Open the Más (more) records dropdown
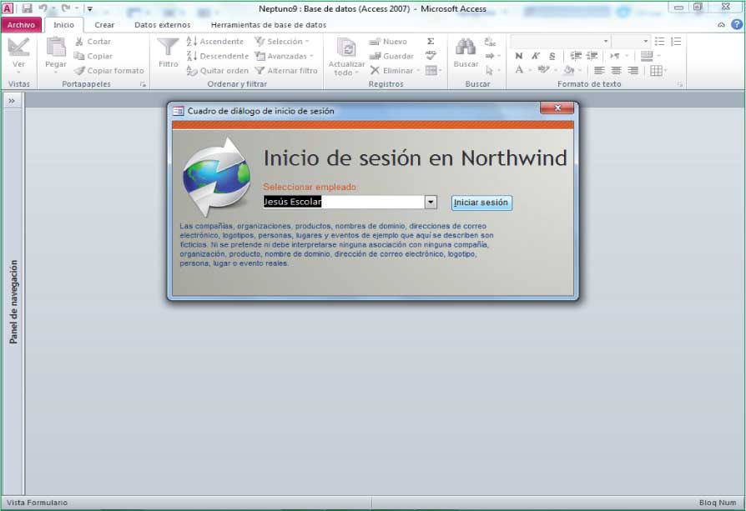Viewport: 746px width, 511px height. [x=433, y=70]
